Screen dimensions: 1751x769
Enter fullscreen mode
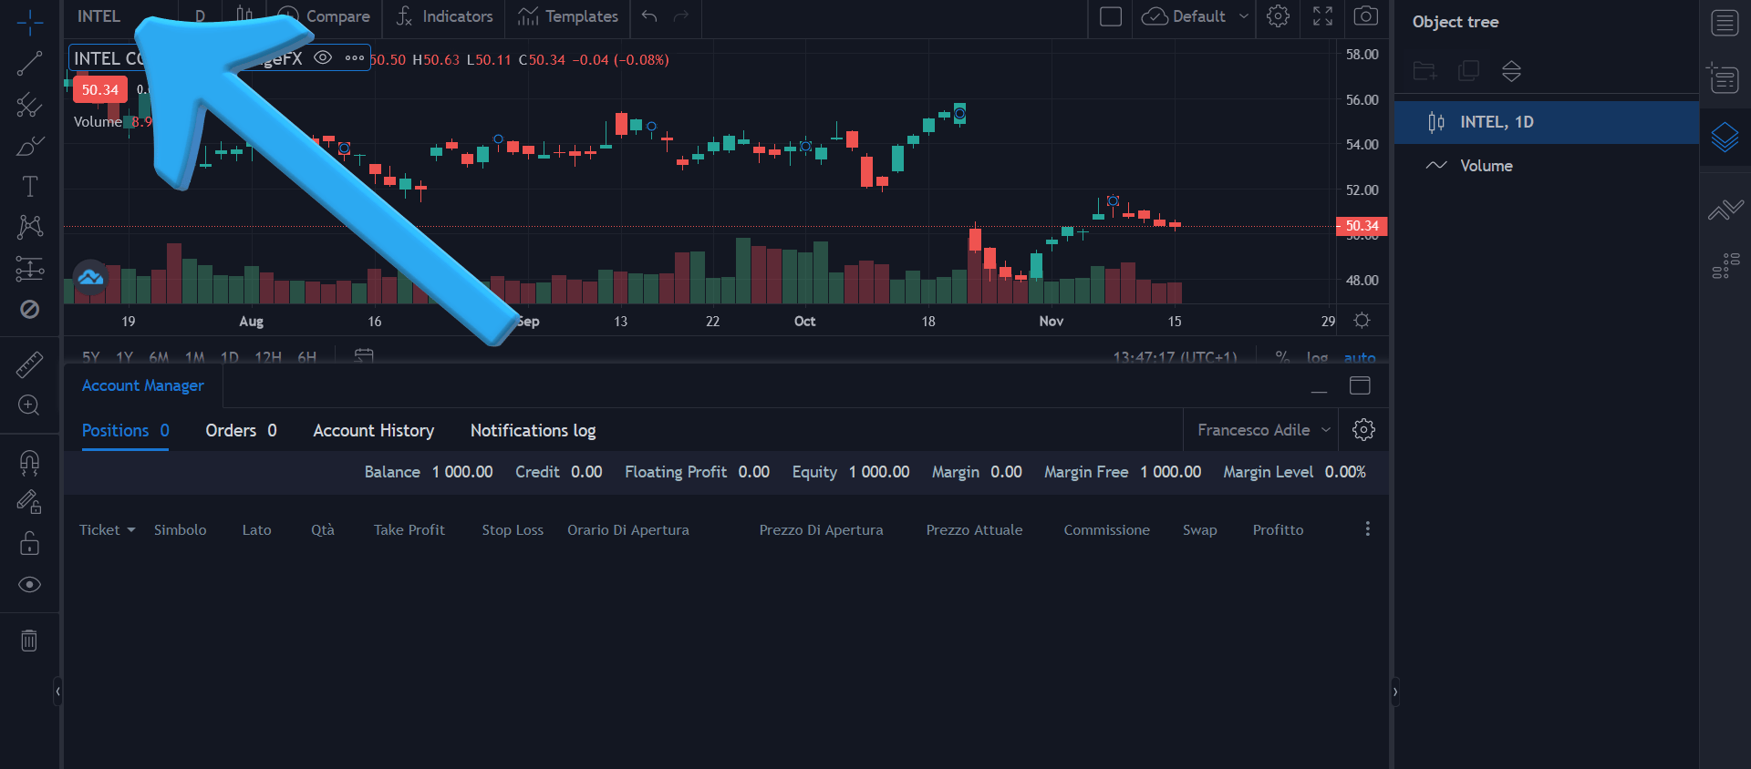(1322, 15)
